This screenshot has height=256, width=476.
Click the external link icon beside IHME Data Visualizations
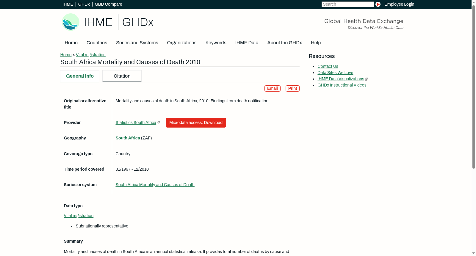[366, 79]
